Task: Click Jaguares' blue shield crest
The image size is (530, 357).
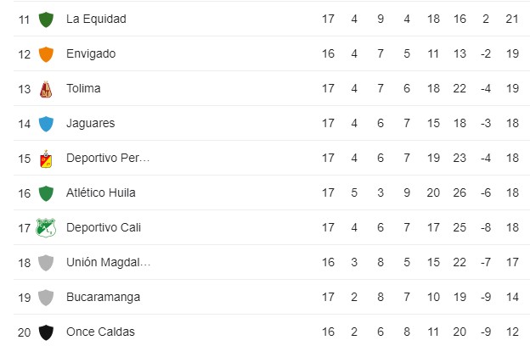Action: [46, 124]
